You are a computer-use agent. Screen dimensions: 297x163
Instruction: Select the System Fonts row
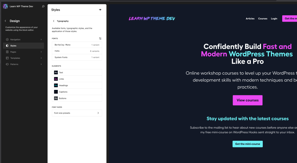[x=77, y=57]
